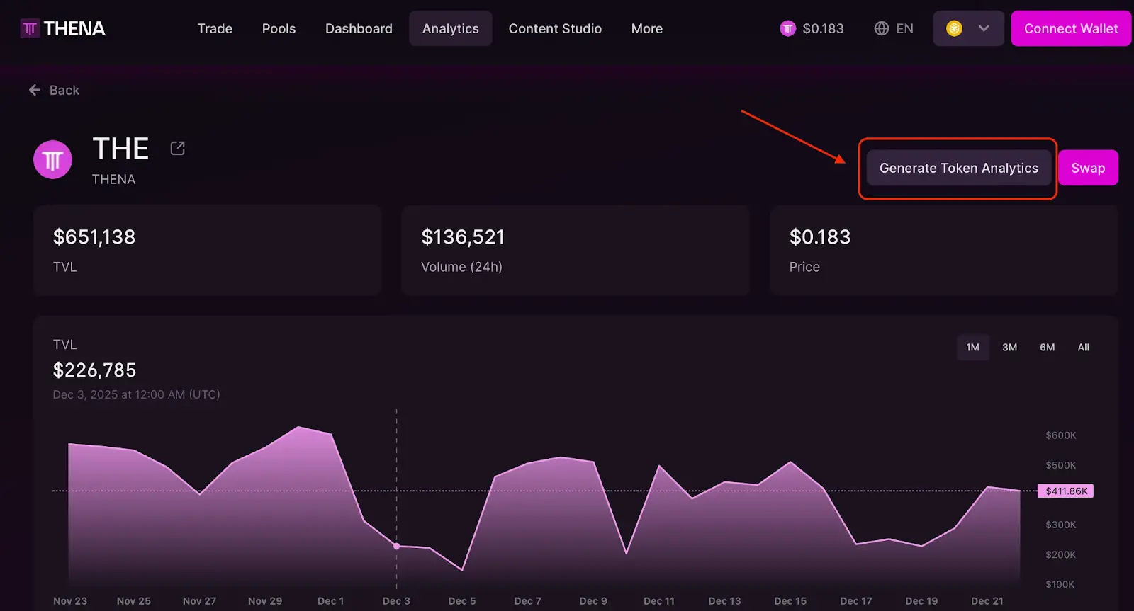The image size is (1134, 611).
Task: Click the globe language icon
Action: pos(881,28)
